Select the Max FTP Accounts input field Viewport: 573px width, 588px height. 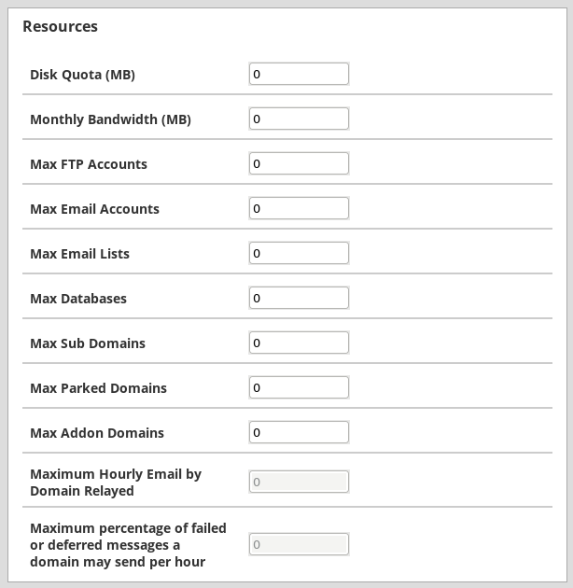(x=299, y=163)
